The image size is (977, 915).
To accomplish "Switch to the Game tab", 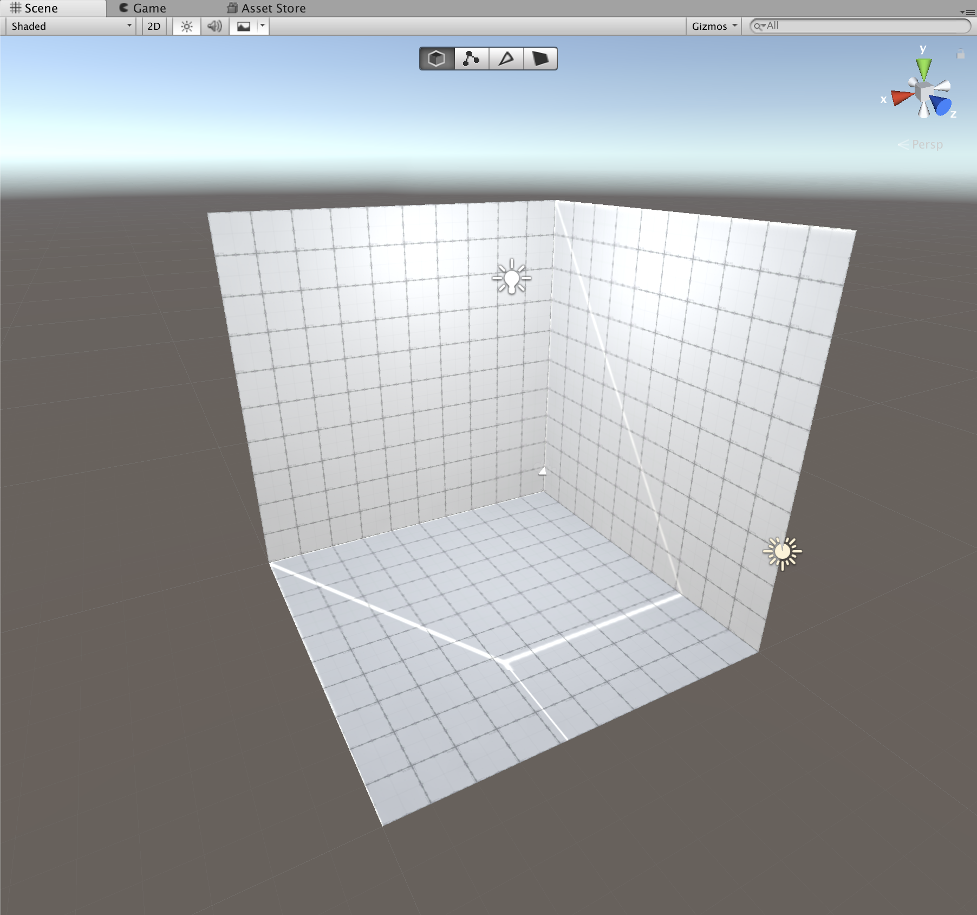I will pos(142,8).
